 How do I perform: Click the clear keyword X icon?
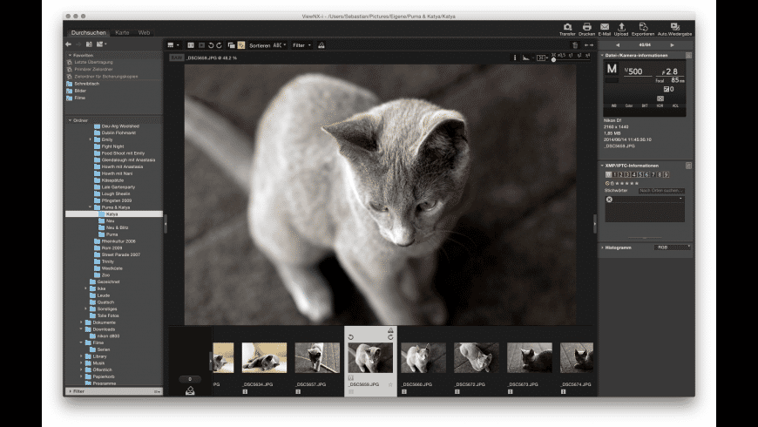[x=609, y=200]
